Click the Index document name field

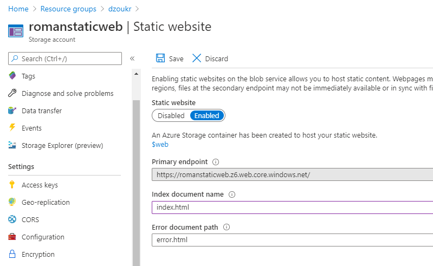point(293,207)
